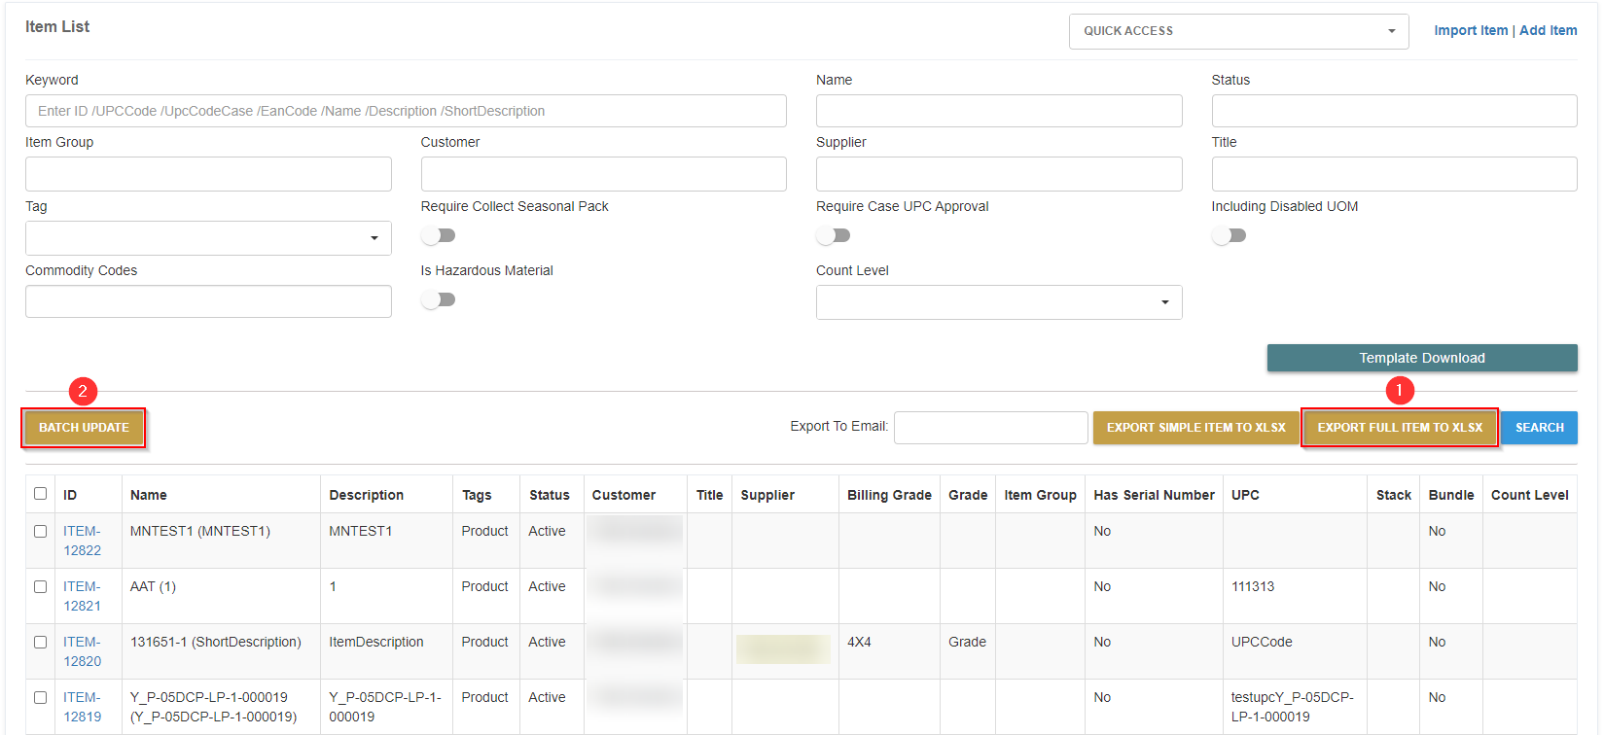Check the select-all checkbox in table header
The height and width of the screenshot is (735, 1604).
(x=40, y=494)
